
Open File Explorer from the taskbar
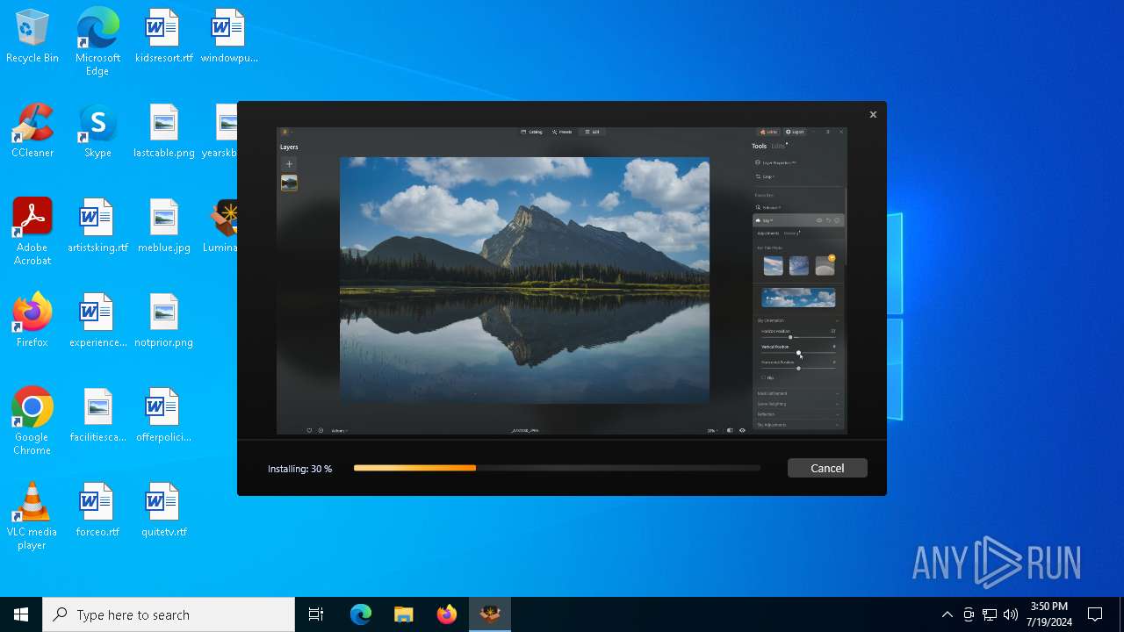coord(403,614)
